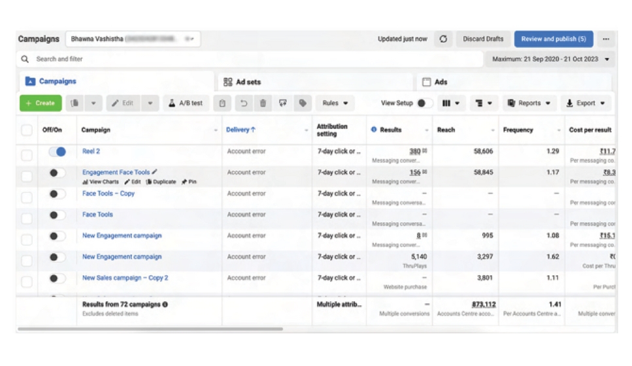Open the date range dropdown

click(x=552, y=59)
